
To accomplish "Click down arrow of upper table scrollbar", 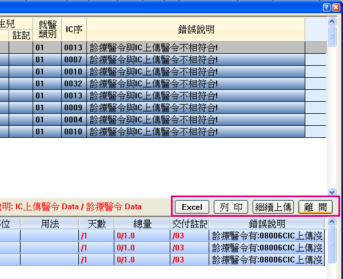I will pos(332,193).
